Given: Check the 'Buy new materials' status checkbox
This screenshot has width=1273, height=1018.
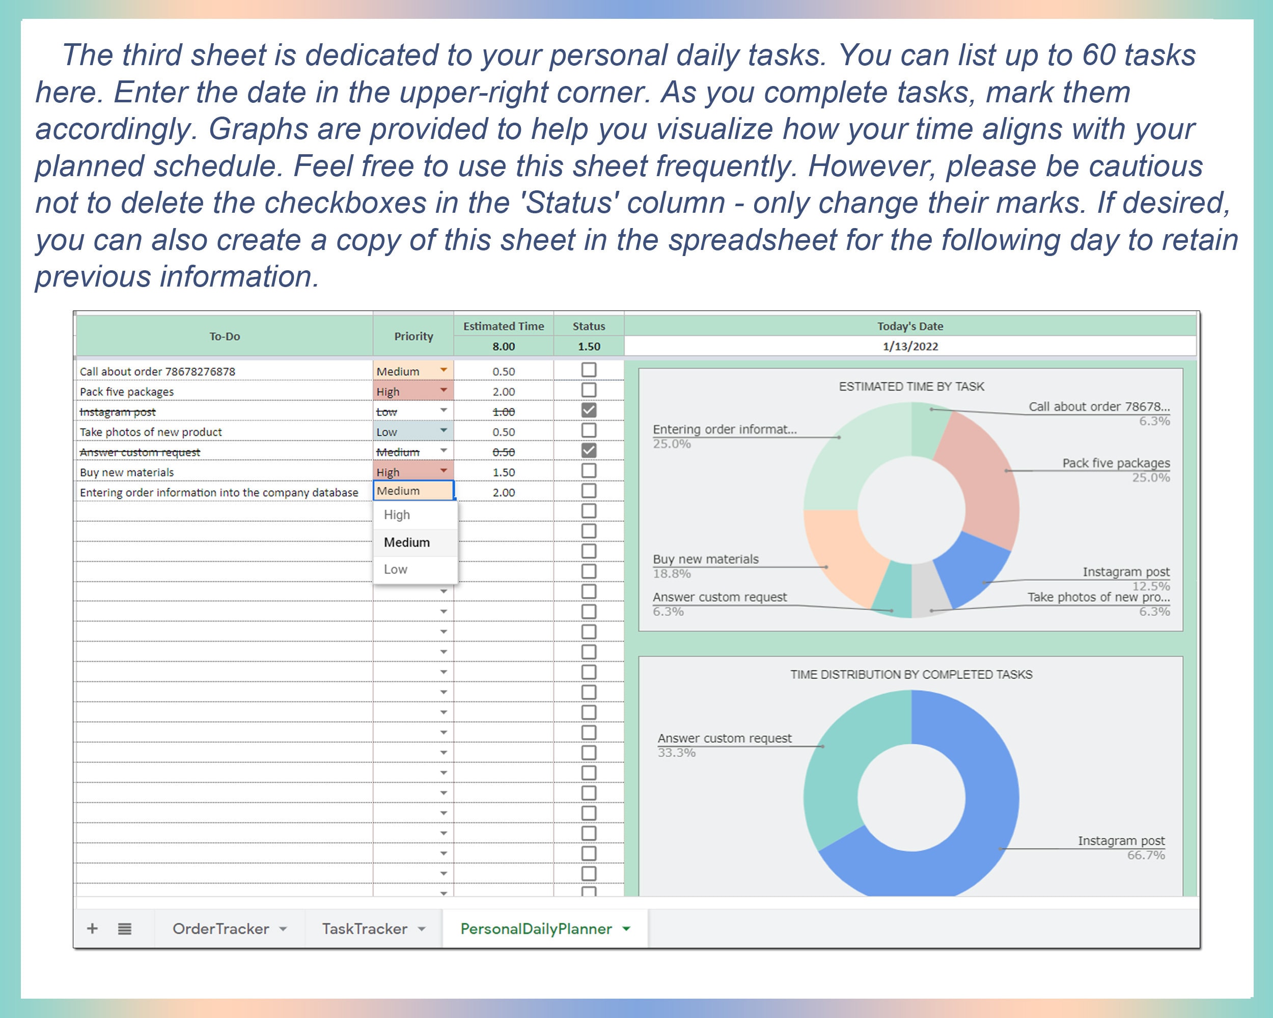Looking at the screenshot, I should [x=588, y=471].
